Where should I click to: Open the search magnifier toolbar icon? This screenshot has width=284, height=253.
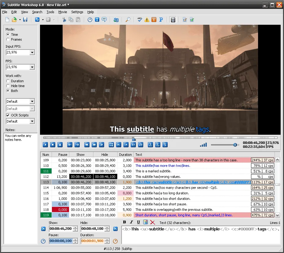(128, 20)
